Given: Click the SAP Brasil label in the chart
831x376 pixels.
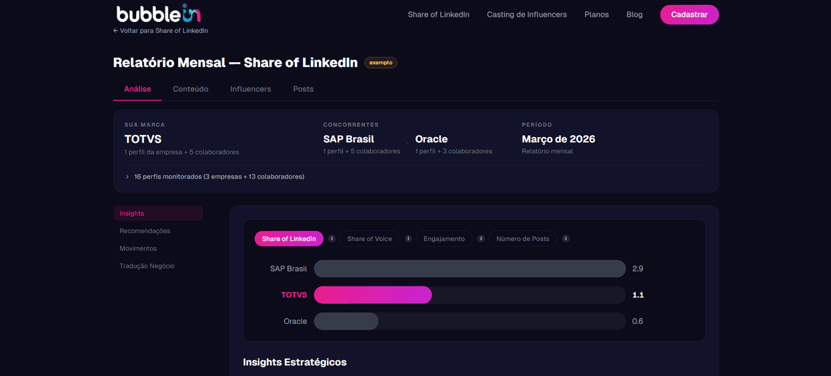Looking at the screenshot, I should pyautogui.click(x=288, y=268).
